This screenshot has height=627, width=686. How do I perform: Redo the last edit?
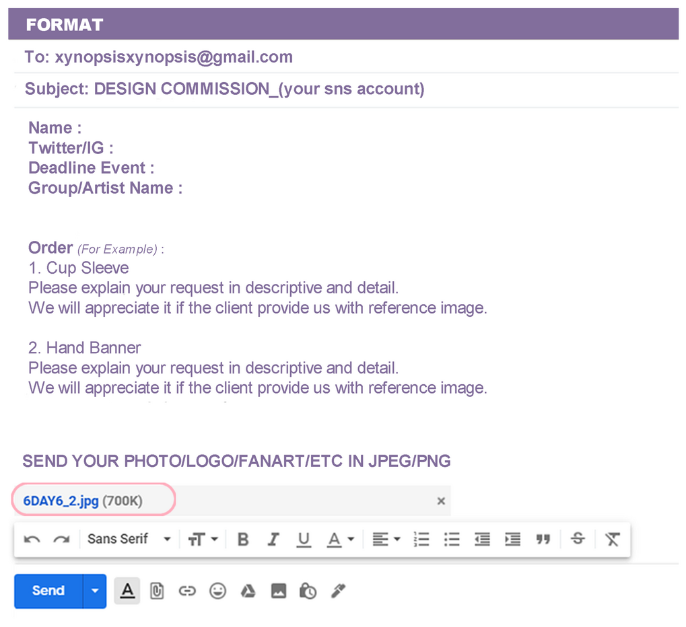(x=61, y=540)
